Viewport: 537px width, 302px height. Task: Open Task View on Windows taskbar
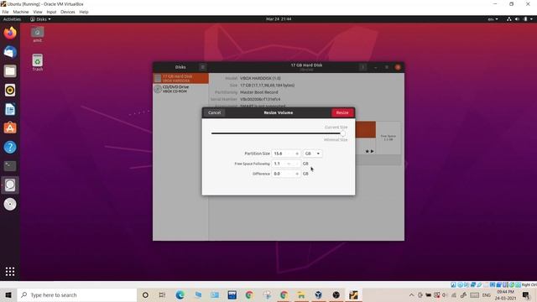point(162,294)
